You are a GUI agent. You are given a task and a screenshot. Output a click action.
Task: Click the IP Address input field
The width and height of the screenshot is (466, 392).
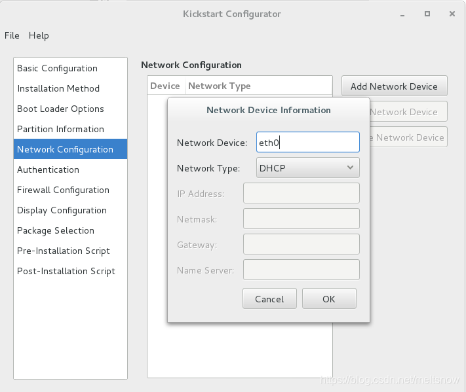tap(301, 194)
